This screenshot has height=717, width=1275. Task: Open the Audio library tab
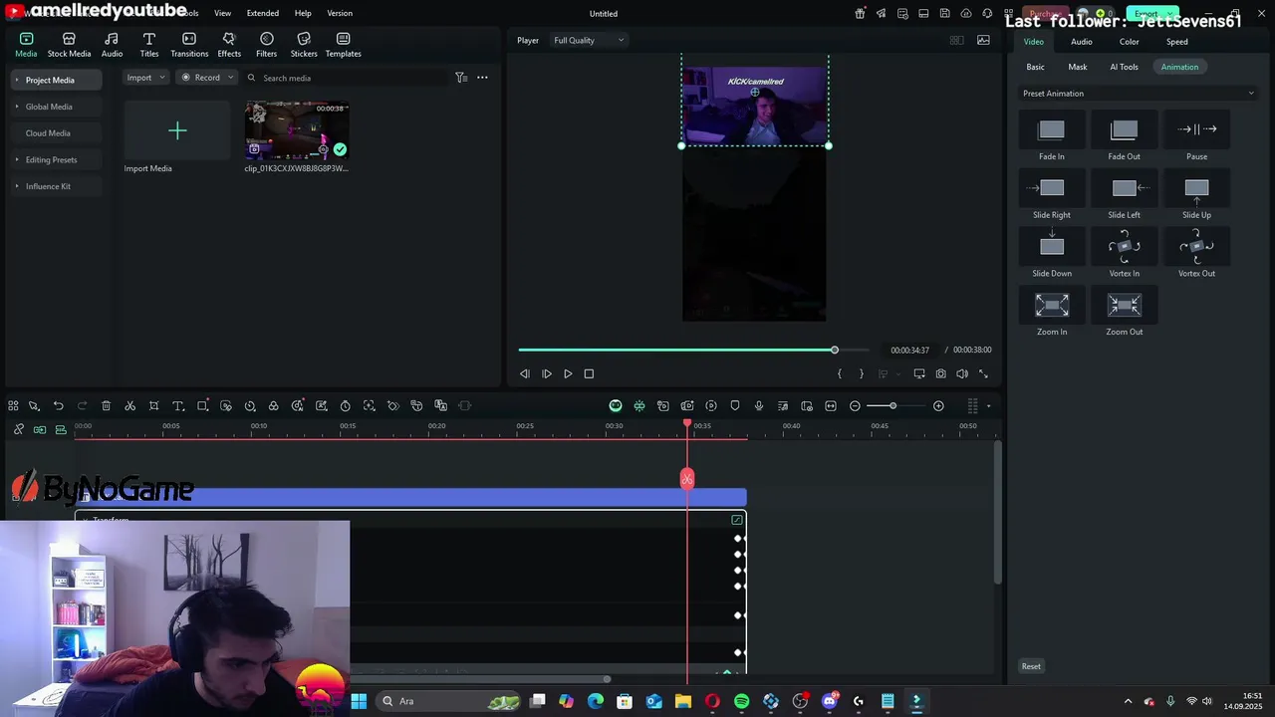pos(112,45)
